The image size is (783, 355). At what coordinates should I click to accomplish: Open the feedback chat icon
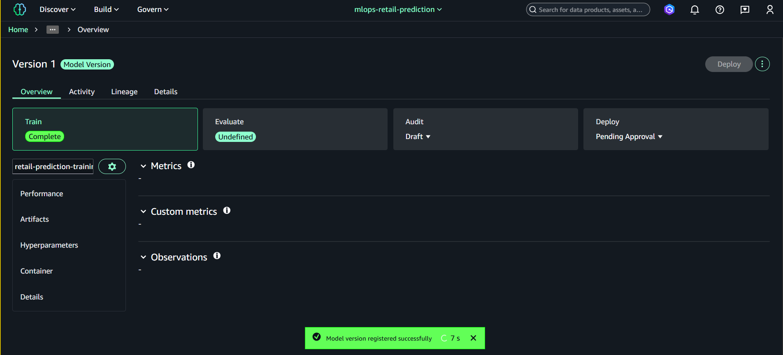click(745, 10)
